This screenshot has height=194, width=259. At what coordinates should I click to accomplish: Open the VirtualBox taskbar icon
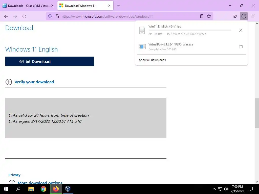click(68, 189)
